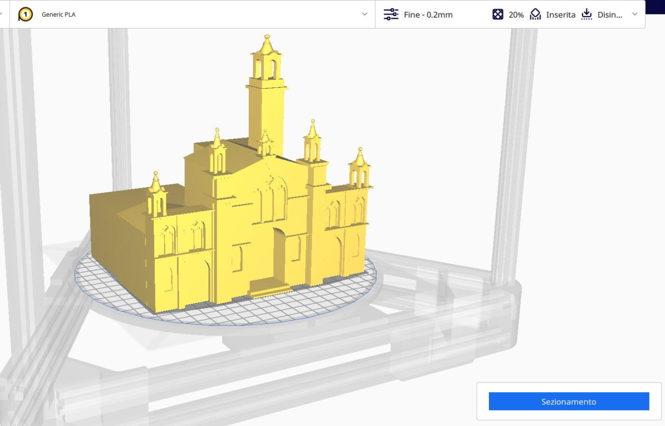Click the infill pattern icon
The height and width of the screenshot is (426, 665).
(498, 15)
